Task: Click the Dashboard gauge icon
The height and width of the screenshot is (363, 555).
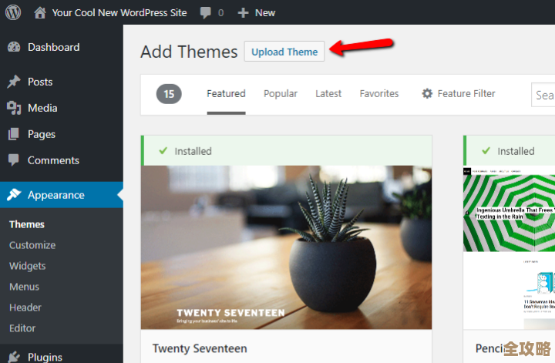Action: tap(14, 47)
